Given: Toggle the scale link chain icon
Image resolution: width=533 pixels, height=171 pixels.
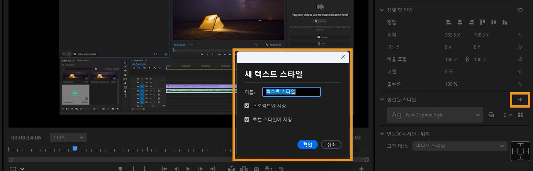Looking at the screenshot, I should (467, 59).
